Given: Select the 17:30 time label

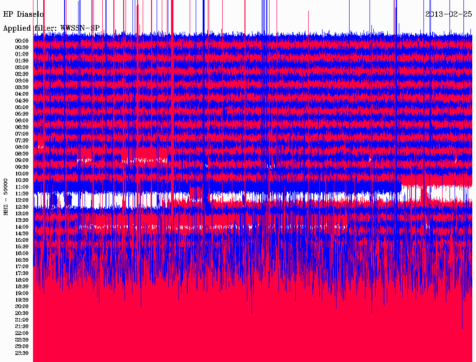Looking at the screenshot, I should click(x=22, y=273).
